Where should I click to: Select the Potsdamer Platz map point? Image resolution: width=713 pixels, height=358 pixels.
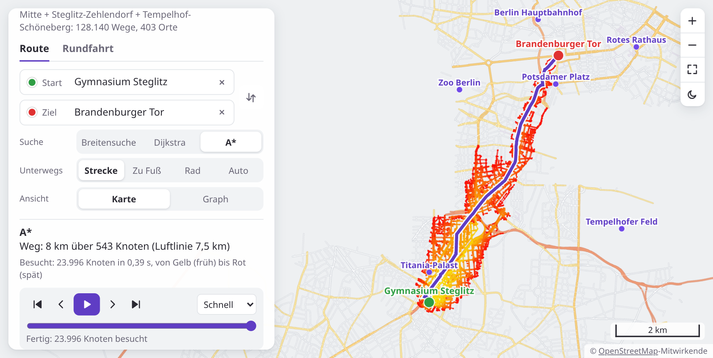(x=556, y=84)
